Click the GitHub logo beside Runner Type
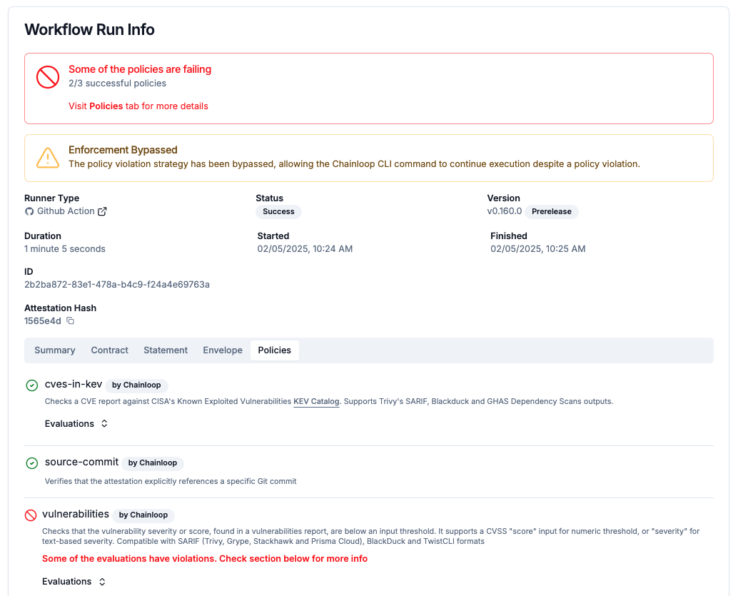The height and width of the screenshot is (596, 738). tap(29, 211)
